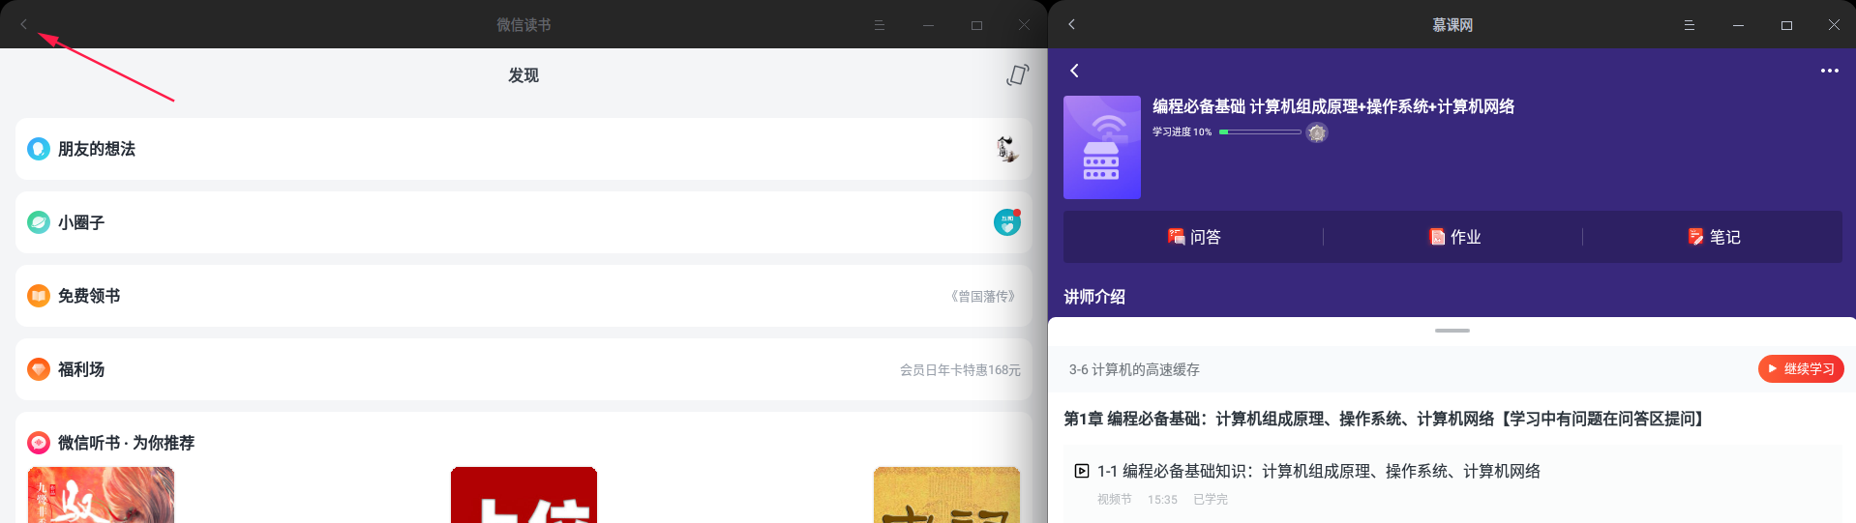The image size is (1856, 523).
Task: Click the purple course cover thumbnail
Action: pos(1102,147)
